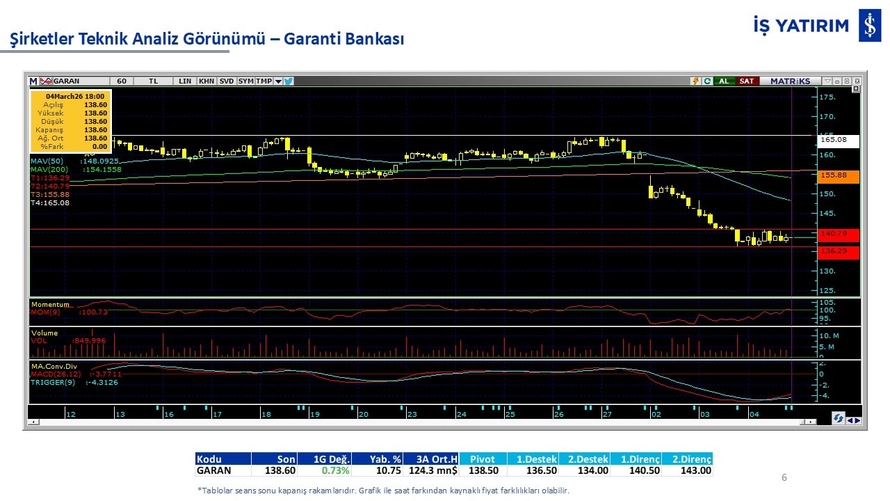Toggle the SVD option in toolbar
Screen dimensions: 890x501
227,81
